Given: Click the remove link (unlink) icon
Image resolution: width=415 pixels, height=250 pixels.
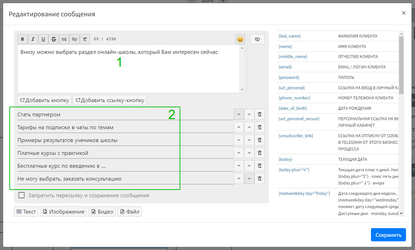Looking at the screenshot, I should point(75,39).
